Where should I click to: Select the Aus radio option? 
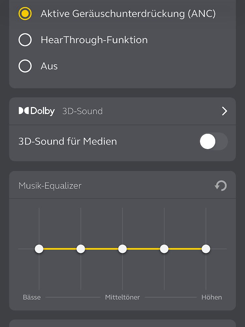point(25,66)
